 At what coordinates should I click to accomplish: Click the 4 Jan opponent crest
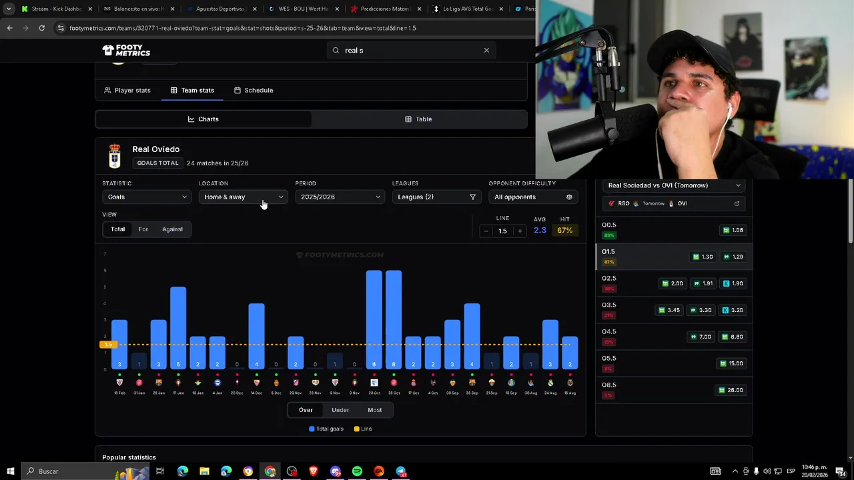tap(218, 383)
